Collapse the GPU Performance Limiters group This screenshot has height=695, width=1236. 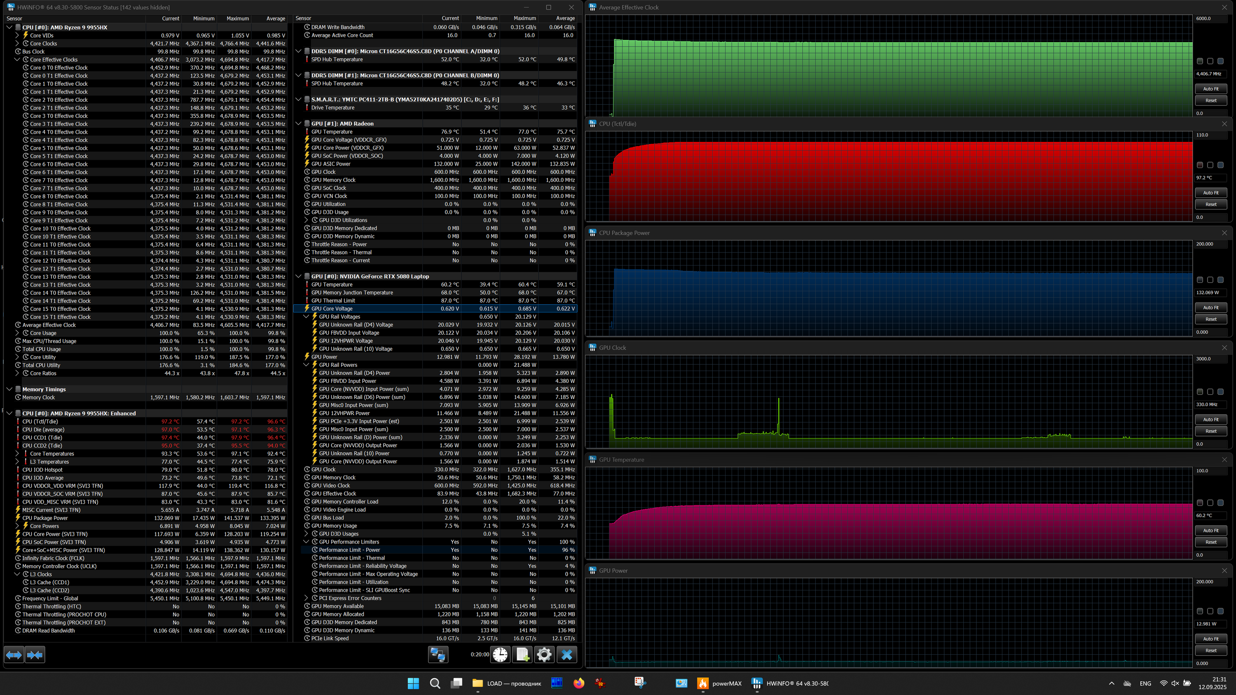pyautogui.click(x=306, y=542)
